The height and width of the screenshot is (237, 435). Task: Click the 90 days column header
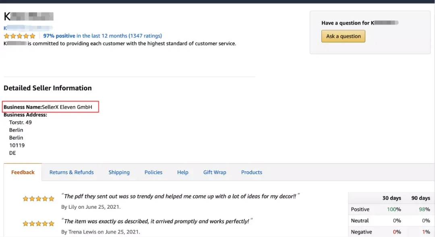420,198
